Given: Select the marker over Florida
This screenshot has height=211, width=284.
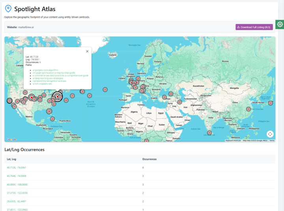Looking at the screenshot, I should [49, 111].
